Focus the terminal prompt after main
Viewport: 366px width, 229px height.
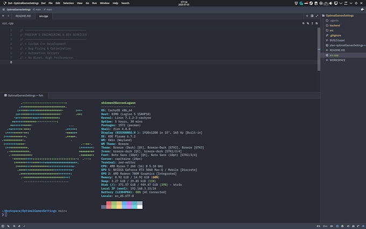point(6,214)
